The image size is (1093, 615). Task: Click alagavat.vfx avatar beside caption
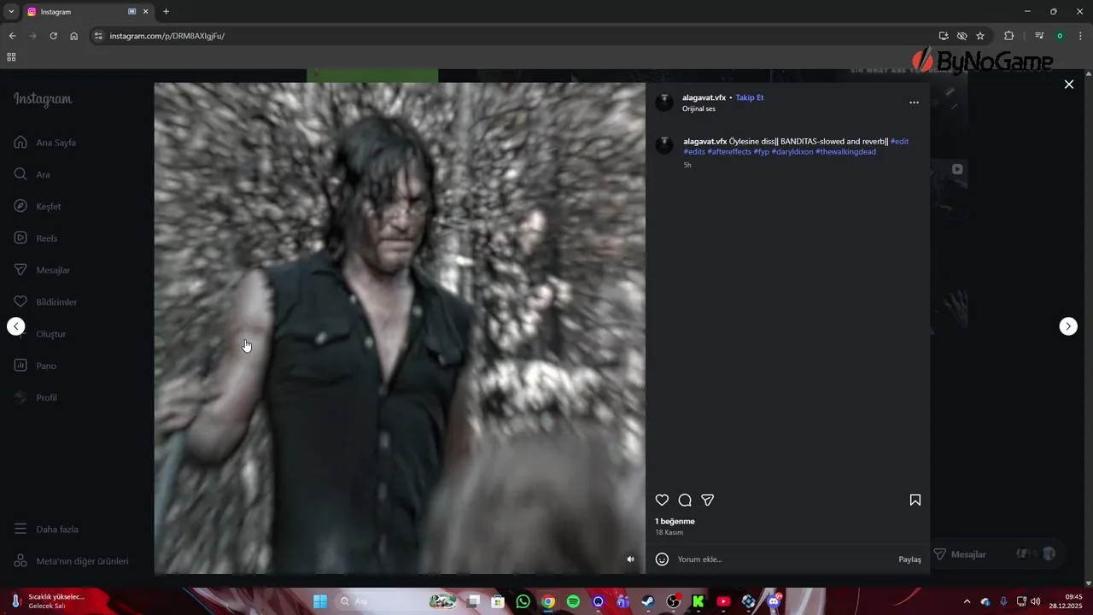(664, 145)
